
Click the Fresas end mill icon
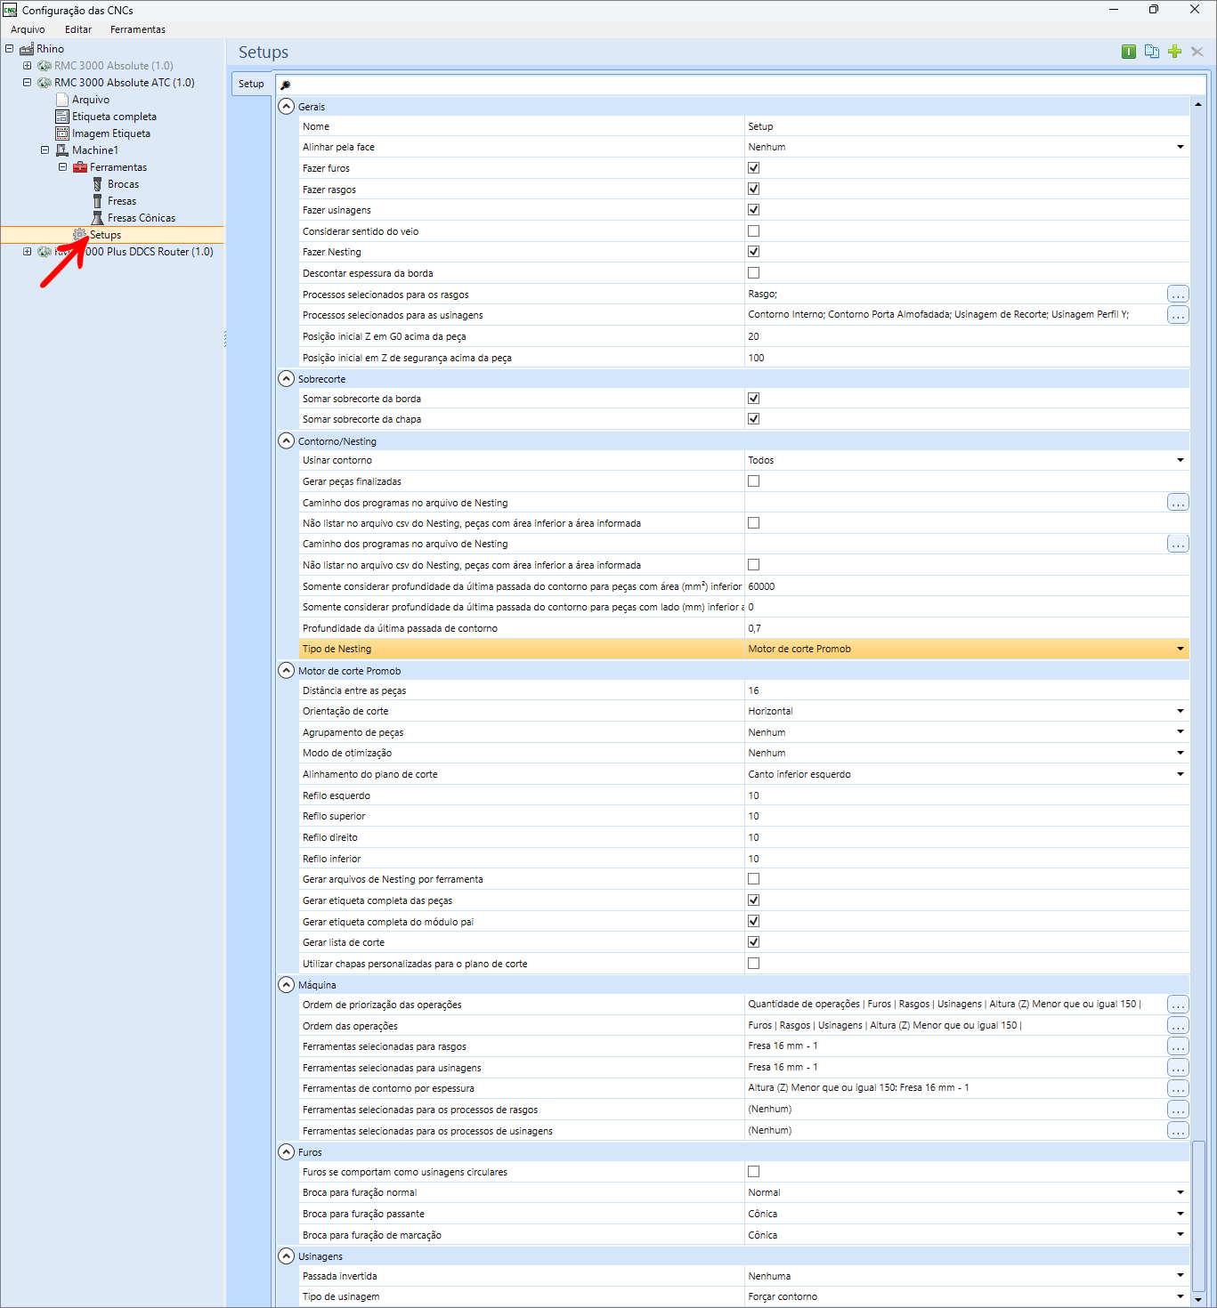coord(98,201)
